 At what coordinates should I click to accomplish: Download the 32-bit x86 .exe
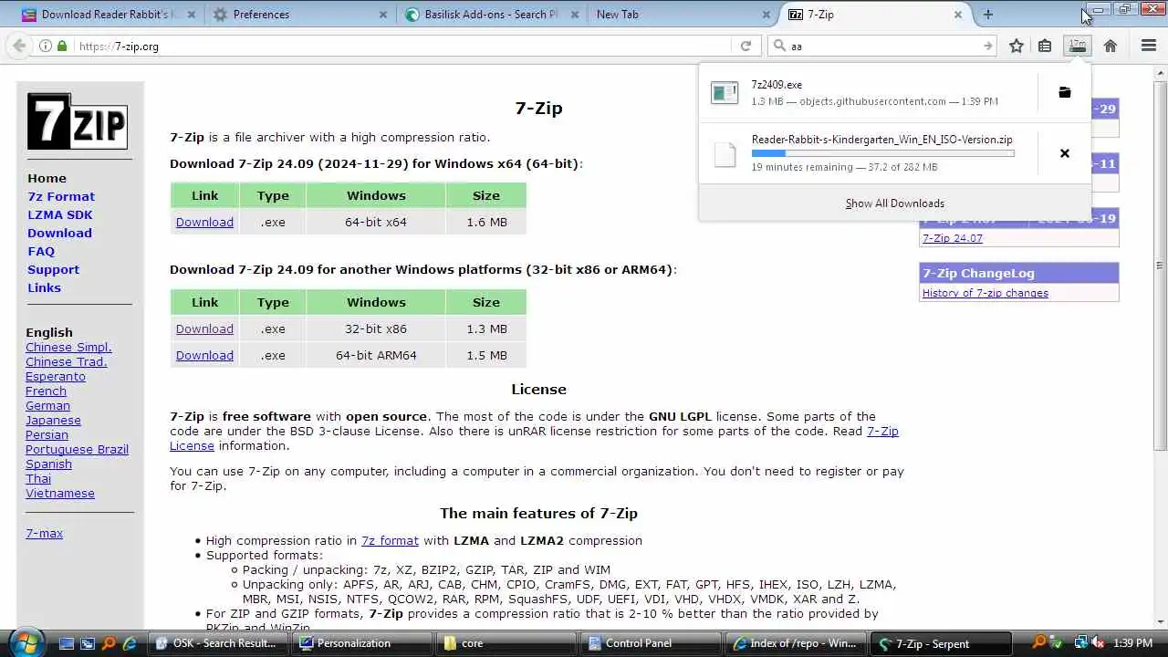coord(204,328)
